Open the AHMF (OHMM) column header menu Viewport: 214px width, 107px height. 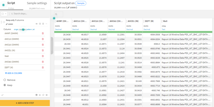pyautogui.click(x=62, y=21)
